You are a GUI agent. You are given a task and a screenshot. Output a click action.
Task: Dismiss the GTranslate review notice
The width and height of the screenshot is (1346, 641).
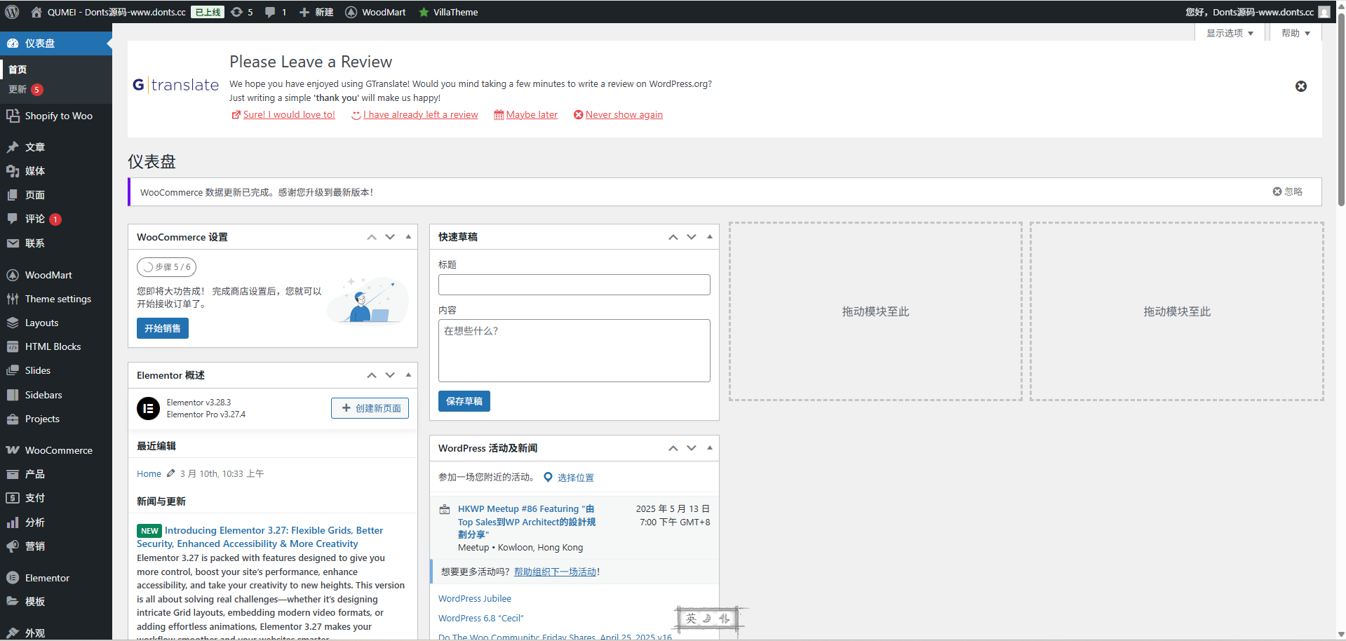(x=1301, y=86)
